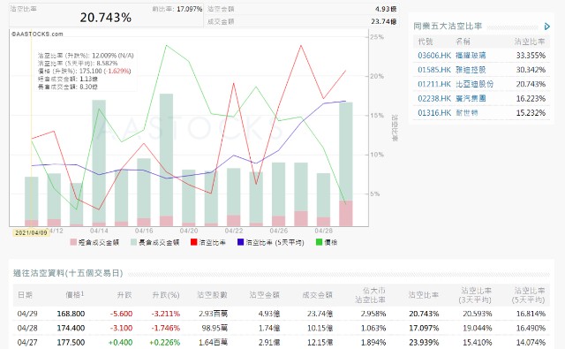Open the 01211.HK stock code link
This screenshot has width=565, height=349.
(x=434, y=84)
